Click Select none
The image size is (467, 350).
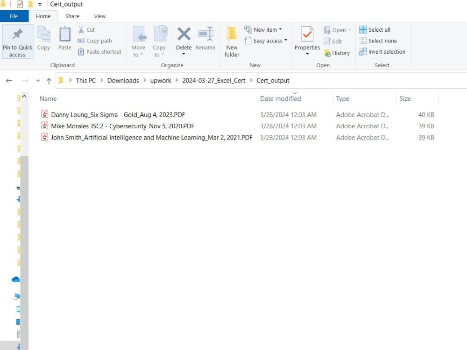378,41
